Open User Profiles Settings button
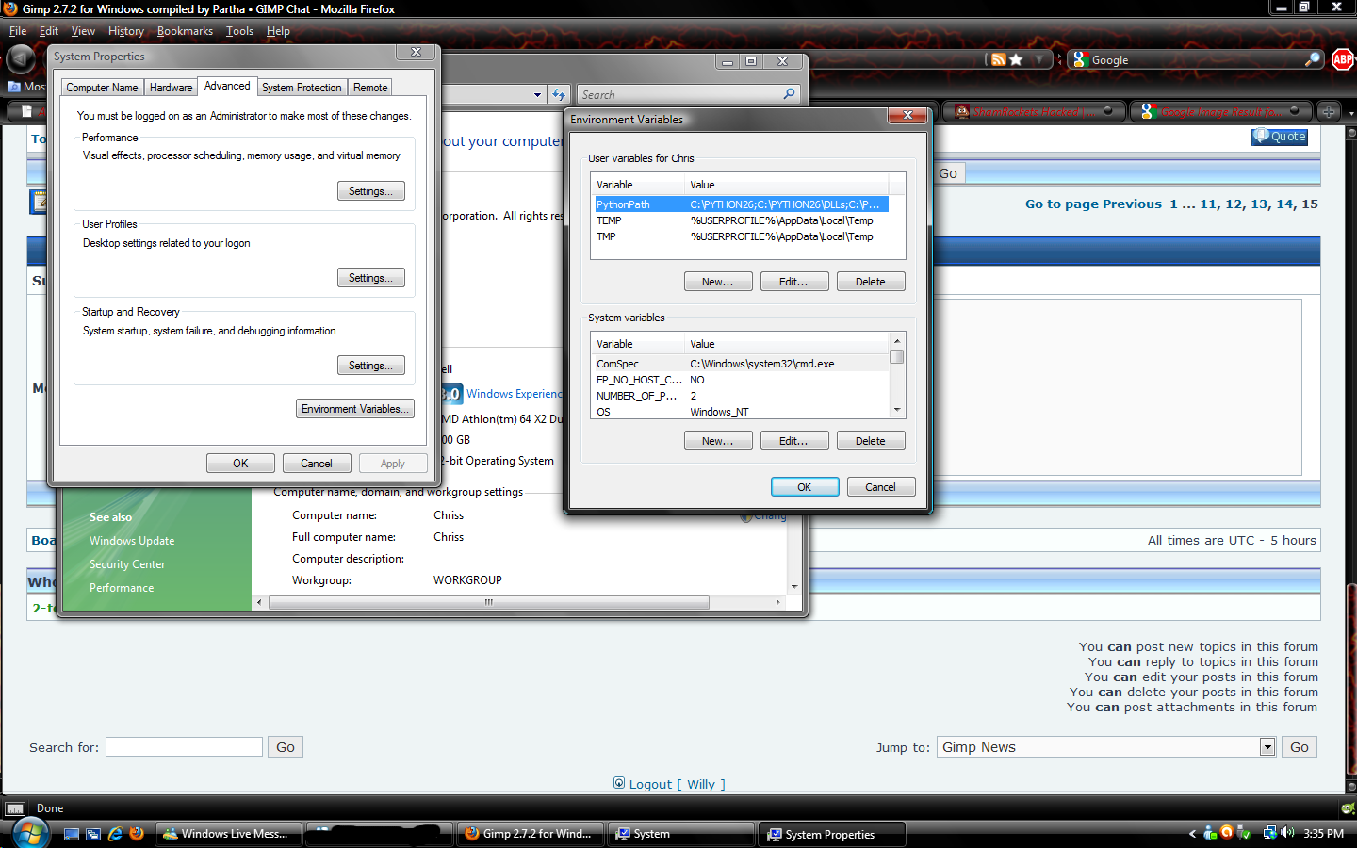The image size is (1357, 848). click(371, 278)
